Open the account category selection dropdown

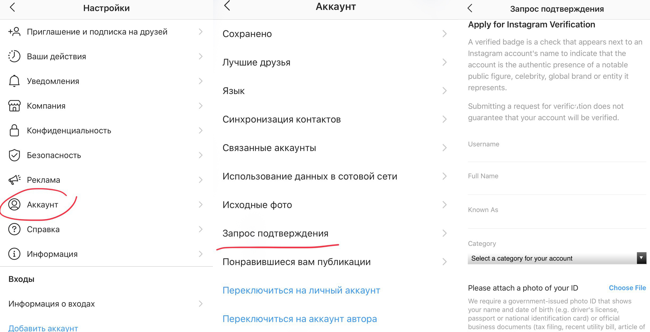pos(557,258)
